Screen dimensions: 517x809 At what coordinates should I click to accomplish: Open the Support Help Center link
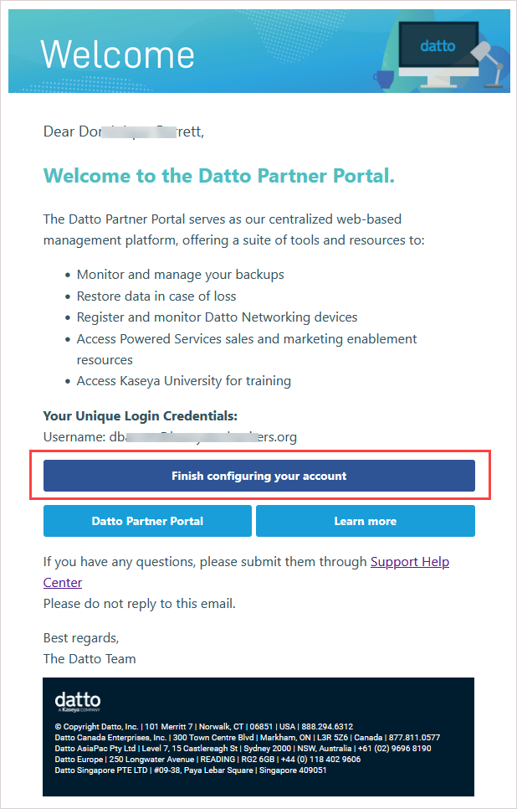click(410, 561)
